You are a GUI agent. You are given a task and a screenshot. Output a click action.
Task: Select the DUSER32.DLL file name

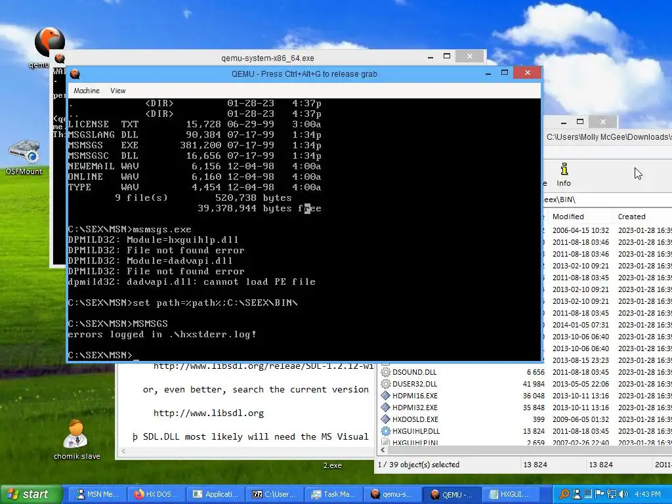415,384
